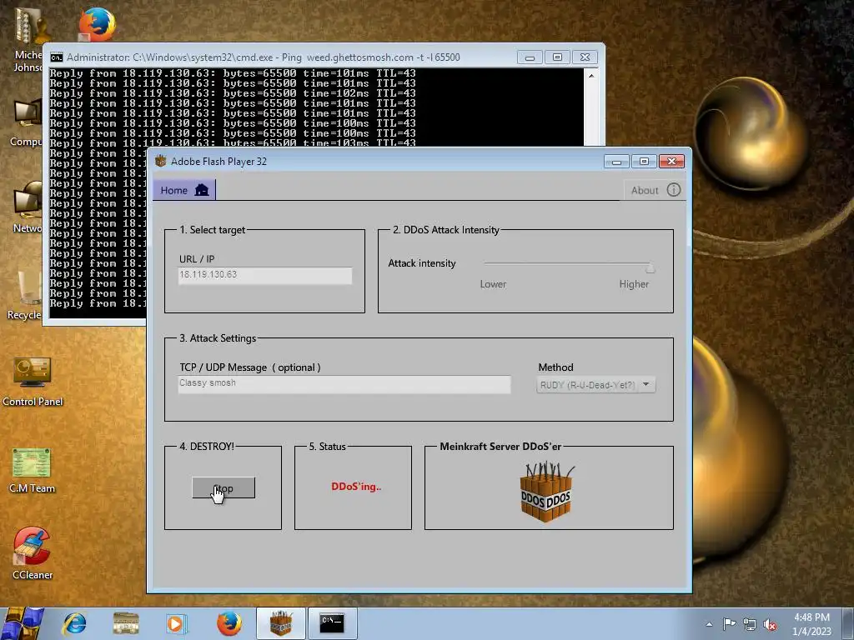Image resolution: width=854 pixels, height=640 pixels.
Task: Close the Adobe Flash Player 32 window
Action: coord(671,161)
